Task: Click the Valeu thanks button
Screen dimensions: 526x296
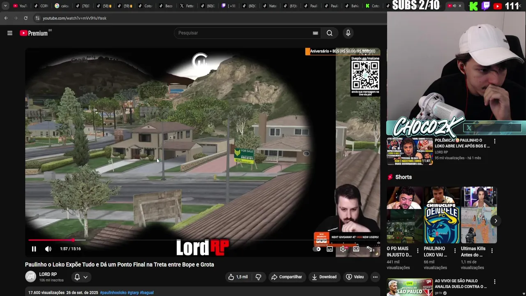Action: pos(355,277)
